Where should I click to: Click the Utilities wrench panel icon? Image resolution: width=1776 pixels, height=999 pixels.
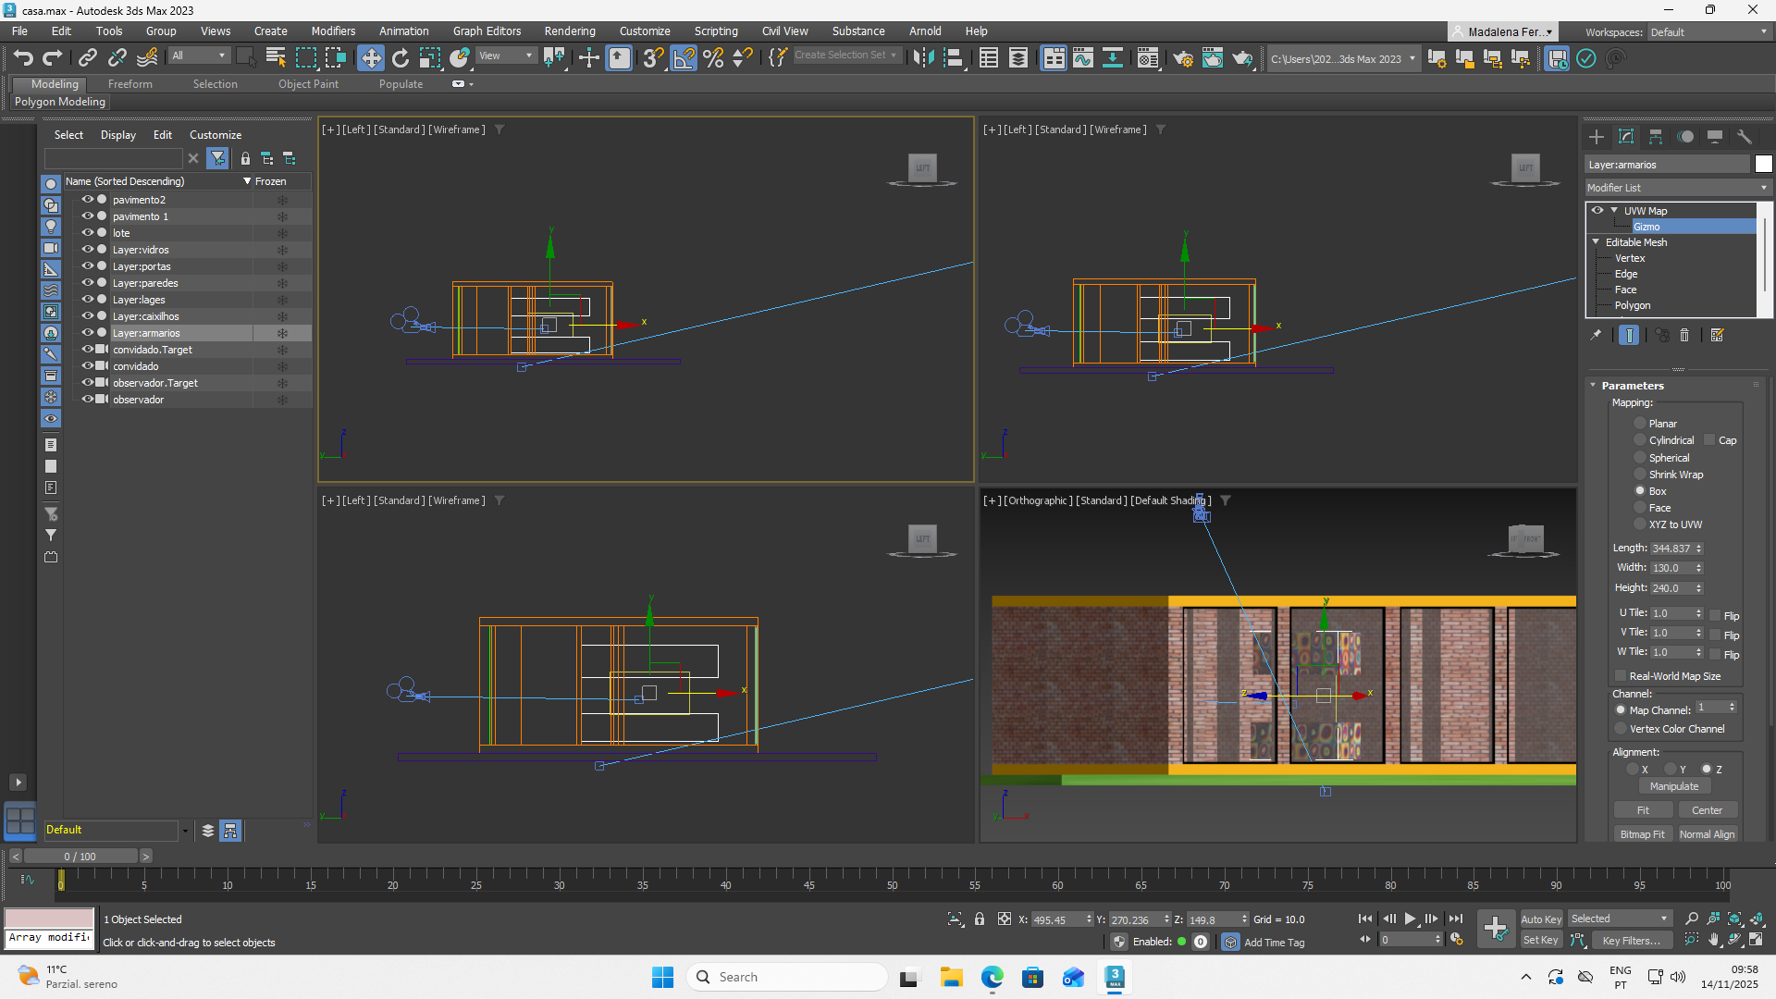click(1745, 137)
